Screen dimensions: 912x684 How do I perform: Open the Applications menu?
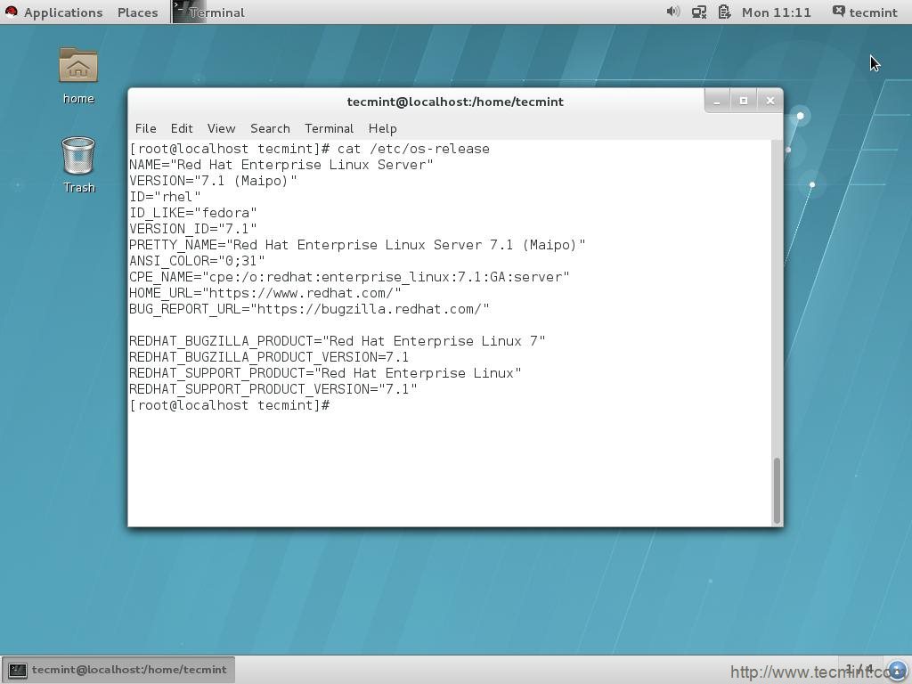(x=63, y=12)
